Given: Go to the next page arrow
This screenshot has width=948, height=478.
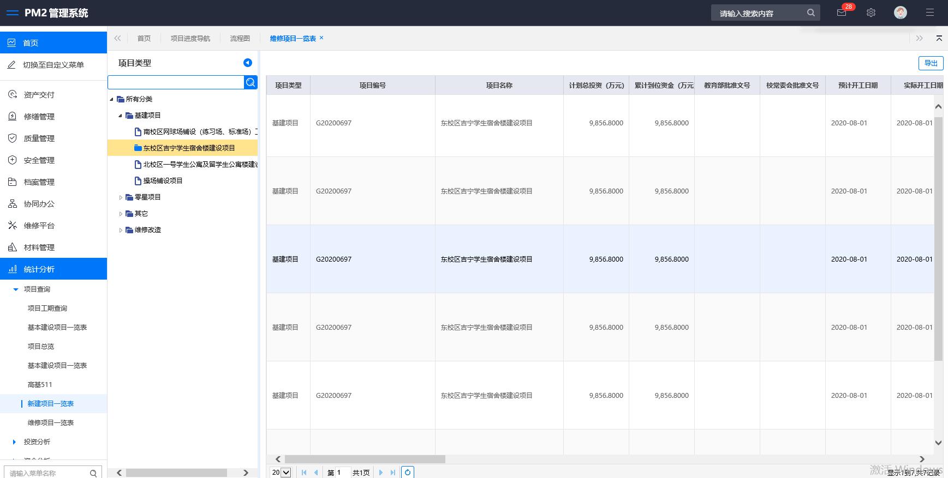Looking at the screenshot, I should click(x=381, y=473).
